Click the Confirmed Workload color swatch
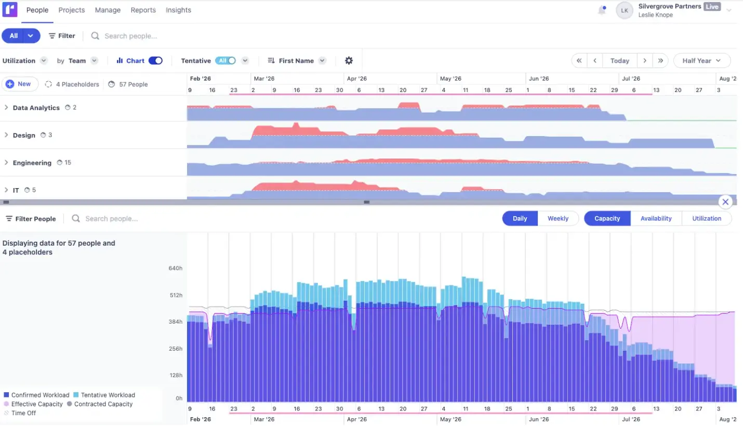The width and height of the screenshot is (743, 426). click(5, 395)
